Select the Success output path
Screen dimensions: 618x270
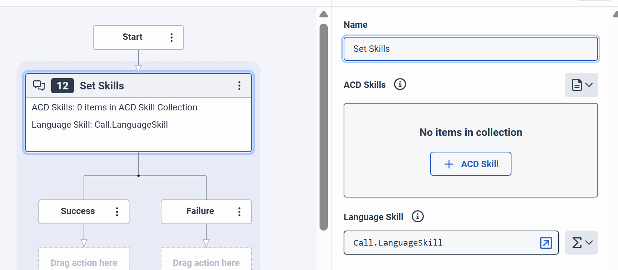(x=78, y=211)
